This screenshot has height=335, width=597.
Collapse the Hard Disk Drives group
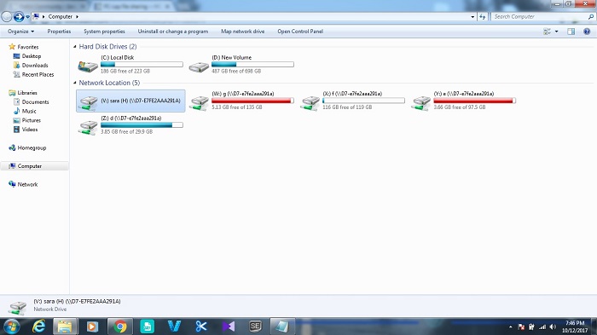pos(75,46)
